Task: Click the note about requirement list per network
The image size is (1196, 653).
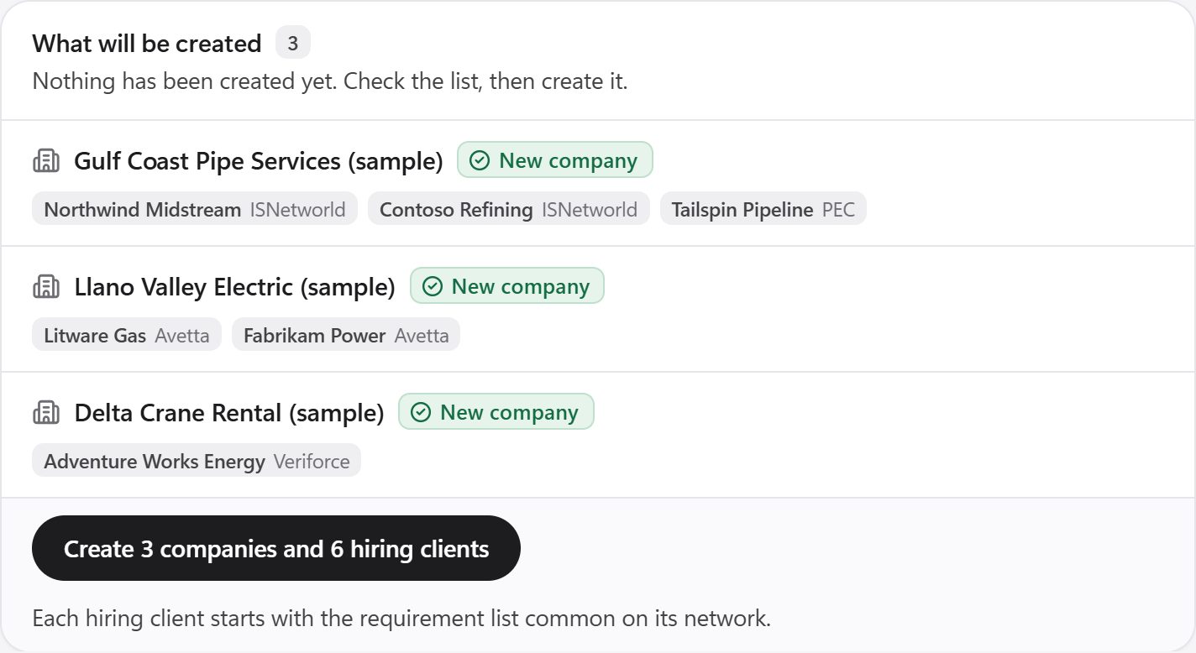Action: click(x=401, y=619)
